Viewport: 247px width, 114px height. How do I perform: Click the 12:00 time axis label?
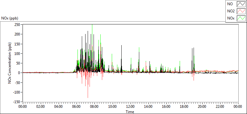tap(130, 107)
